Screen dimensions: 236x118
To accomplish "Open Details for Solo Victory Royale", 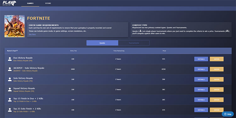I will tap(201, 79).
